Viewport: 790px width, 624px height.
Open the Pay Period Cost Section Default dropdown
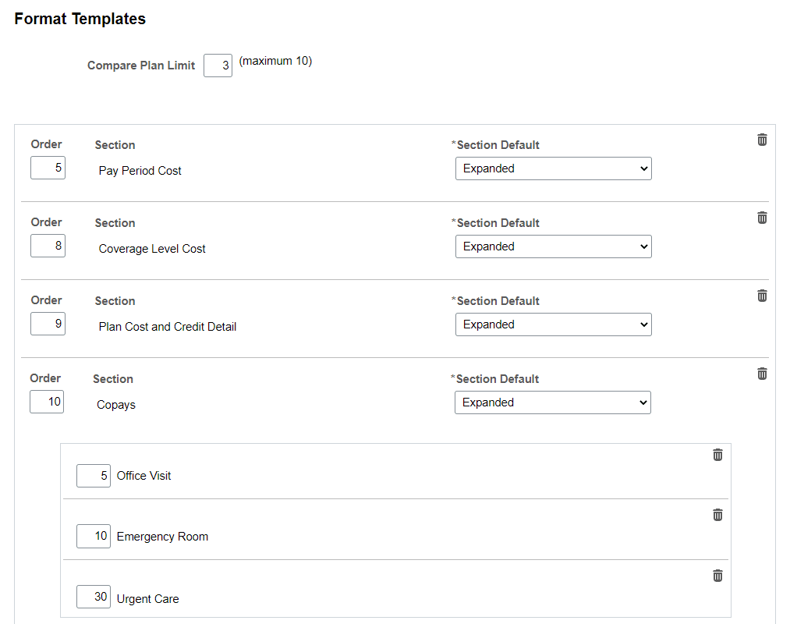coord(553,168)
